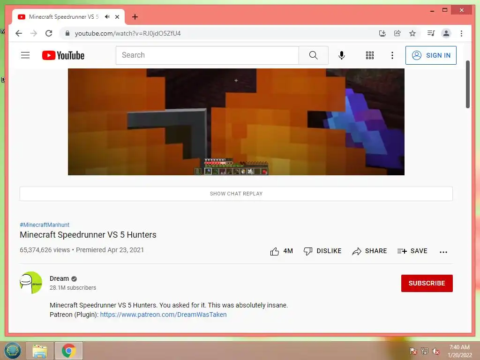Click the 28.1M subscribers text
480x360 pixels.
click(73, 288)
